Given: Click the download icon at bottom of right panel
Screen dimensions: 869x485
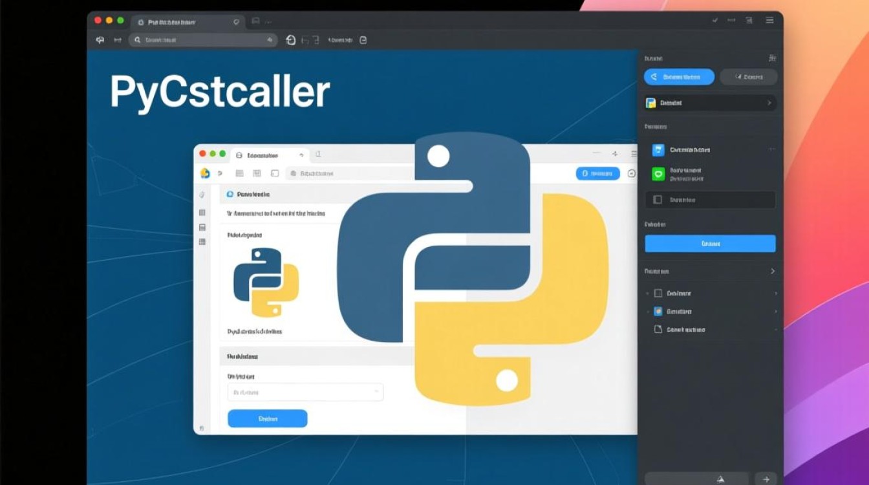Looking at the screenshot, I should [720, 480].
